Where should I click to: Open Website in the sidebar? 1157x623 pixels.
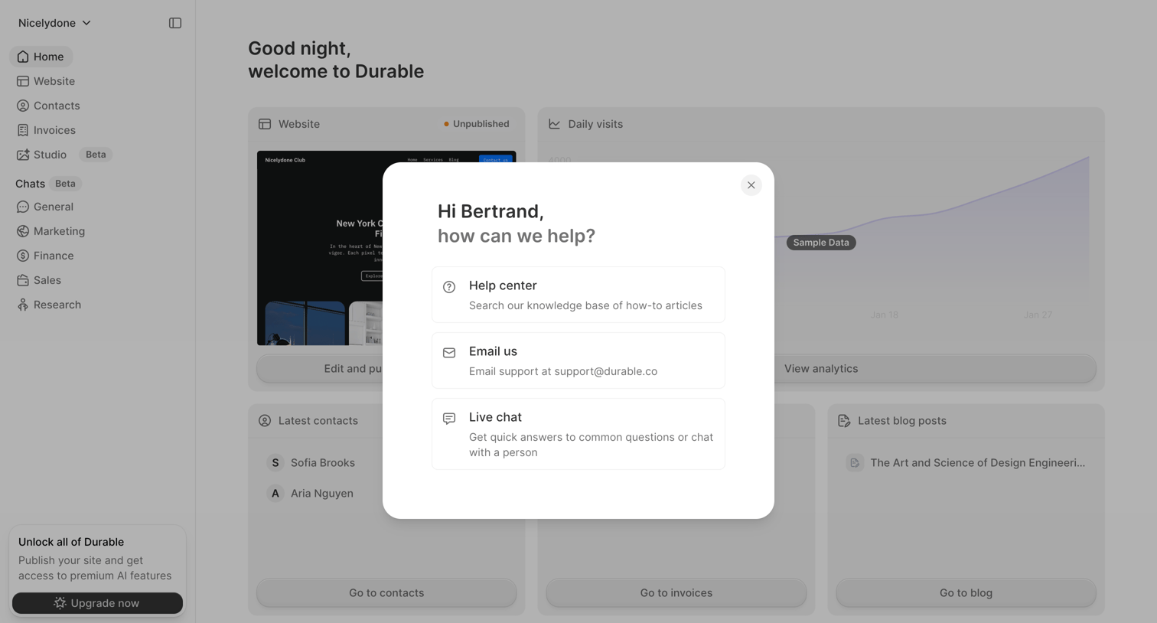(x=47, y=81)
